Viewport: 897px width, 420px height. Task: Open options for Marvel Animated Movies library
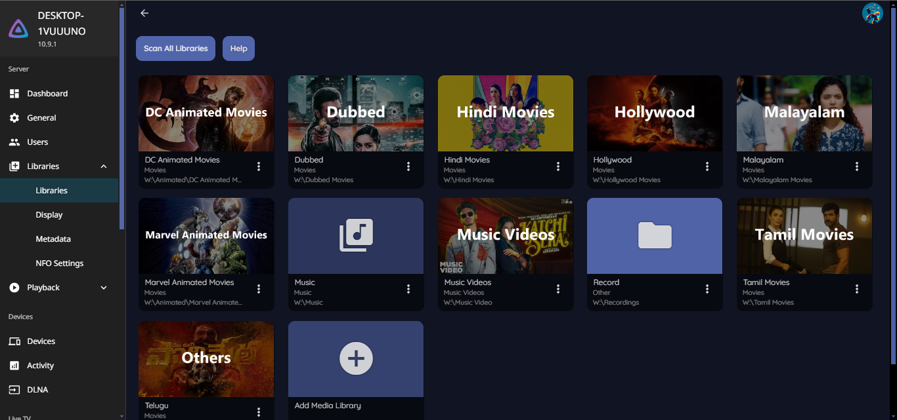coord(259,289)
